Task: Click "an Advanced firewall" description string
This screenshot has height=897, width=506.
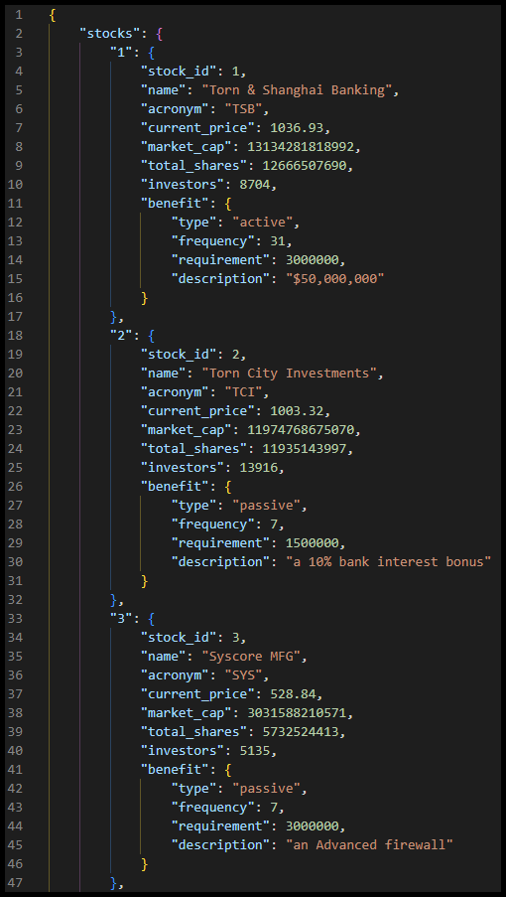Action: 369,845
